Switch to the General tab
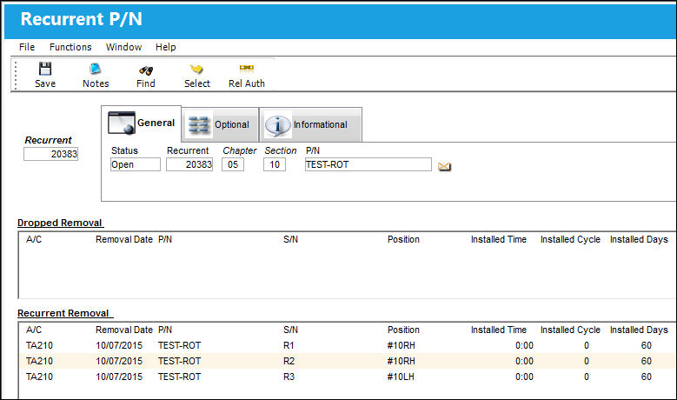This screenshot has height=400, width=677. tap(141, 123)
